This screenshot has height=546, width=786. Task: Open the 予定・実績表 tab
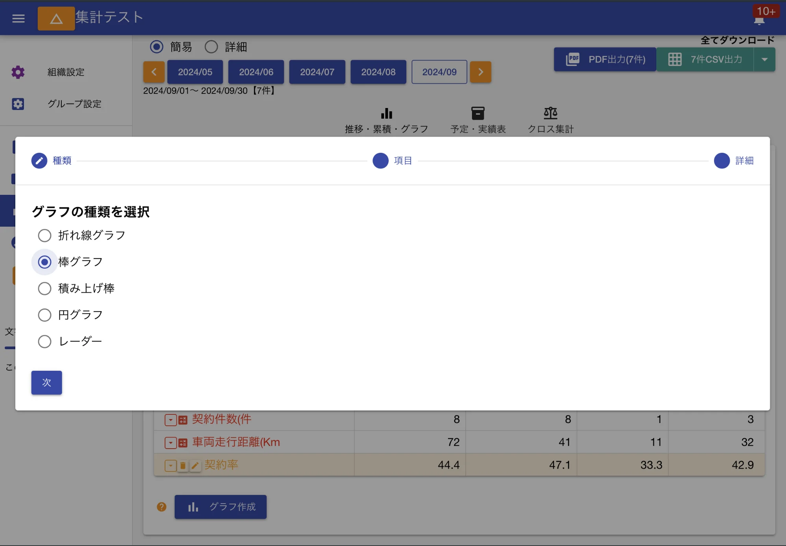(478, 120)
